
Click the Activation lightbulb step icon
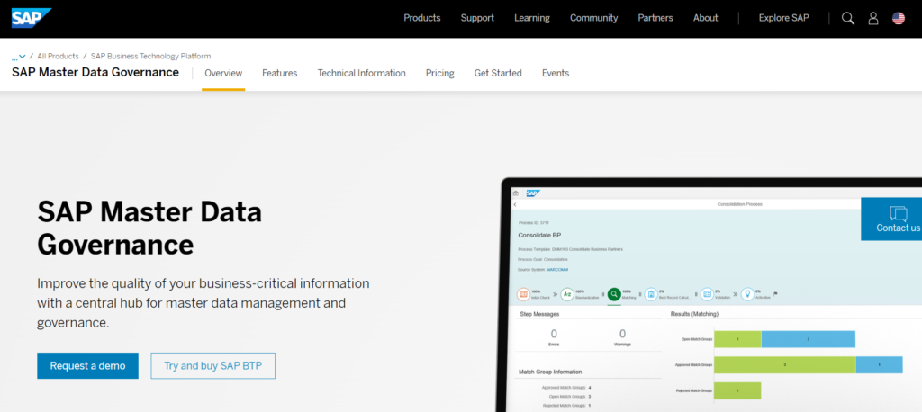tap(747, 294)
